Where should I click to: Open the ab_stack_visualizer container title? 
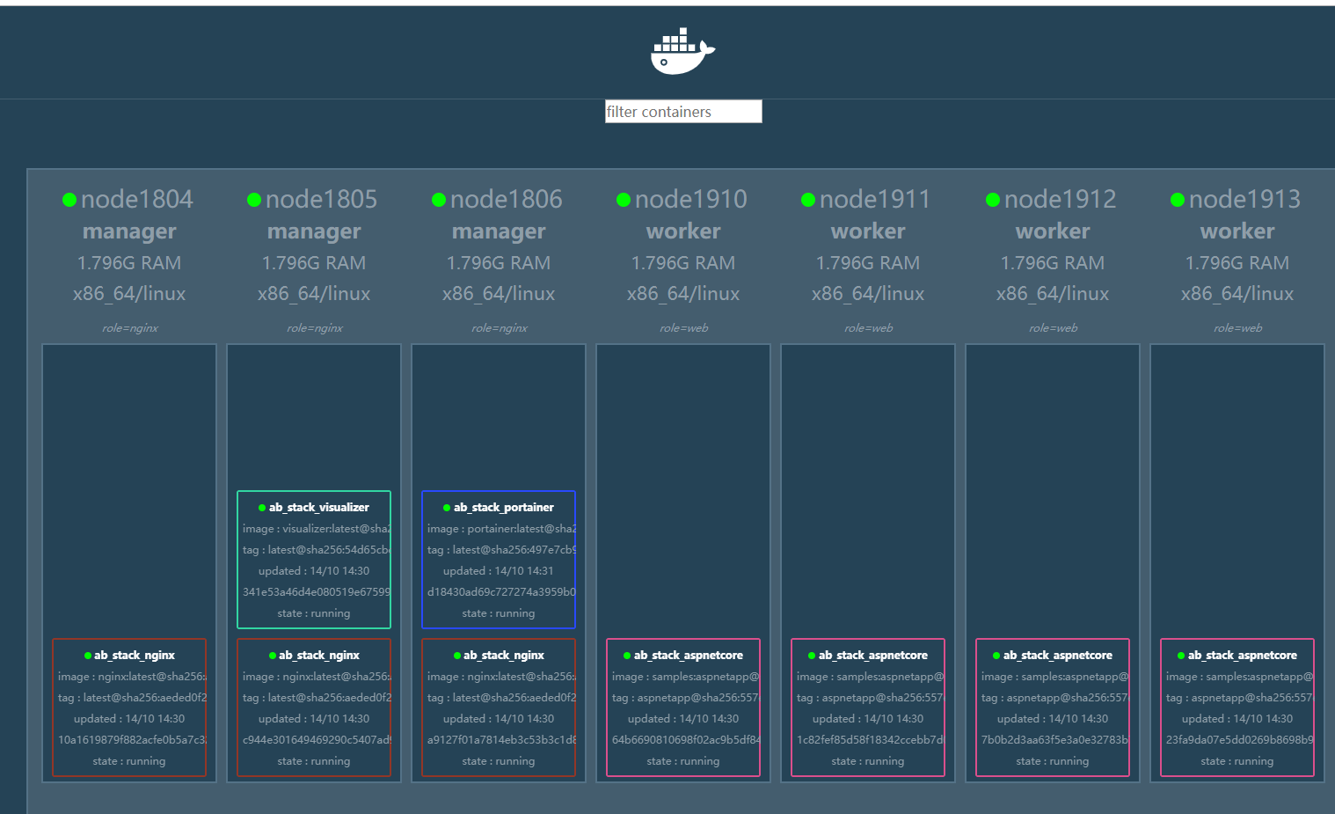point(319,508)
